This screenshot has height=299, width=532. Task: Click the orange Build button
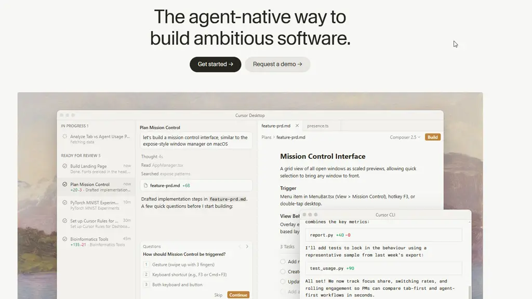pyautogui.click(x=433, y=137)
